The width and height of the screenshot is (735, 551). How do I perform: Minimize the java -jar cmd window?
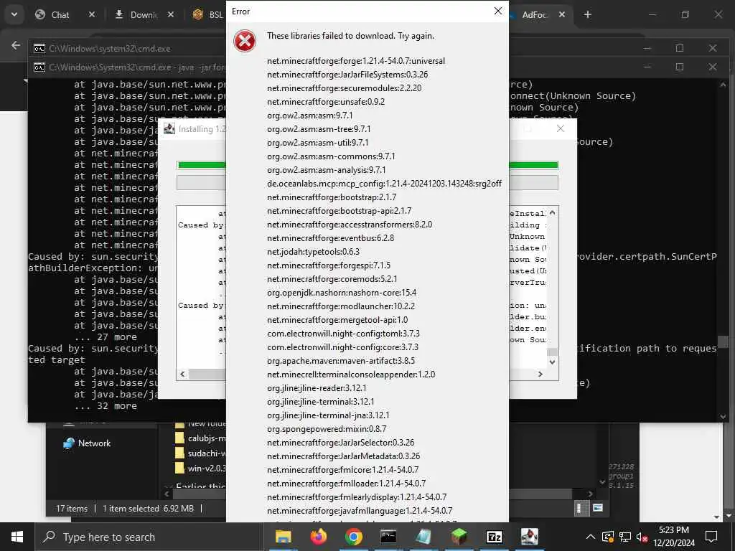[x=647, y=67]
